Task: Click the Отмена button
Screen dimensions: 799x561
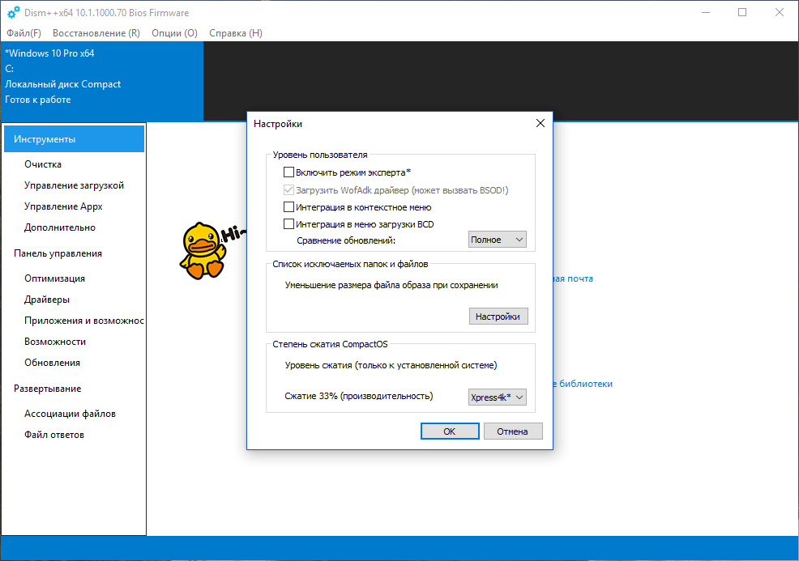Action: point(513,431)
